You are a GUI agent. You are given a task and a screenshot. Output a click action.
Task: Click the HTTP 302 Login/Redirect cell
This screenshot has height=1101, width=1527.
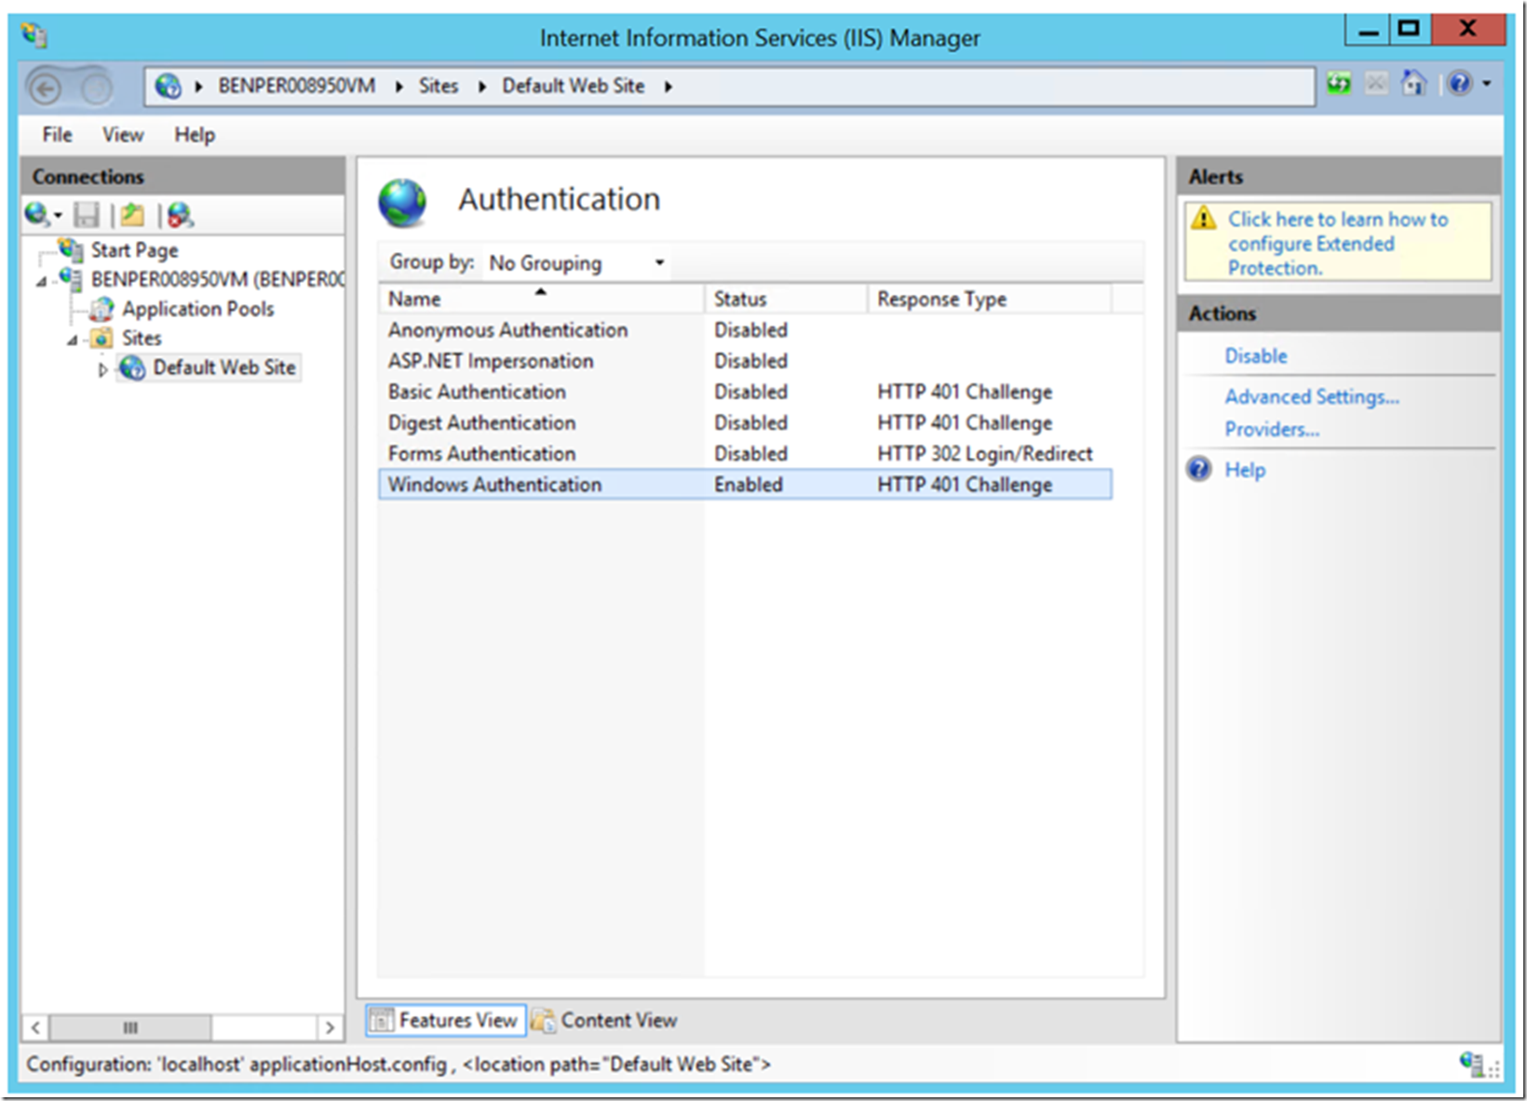[x=984, y=453]
